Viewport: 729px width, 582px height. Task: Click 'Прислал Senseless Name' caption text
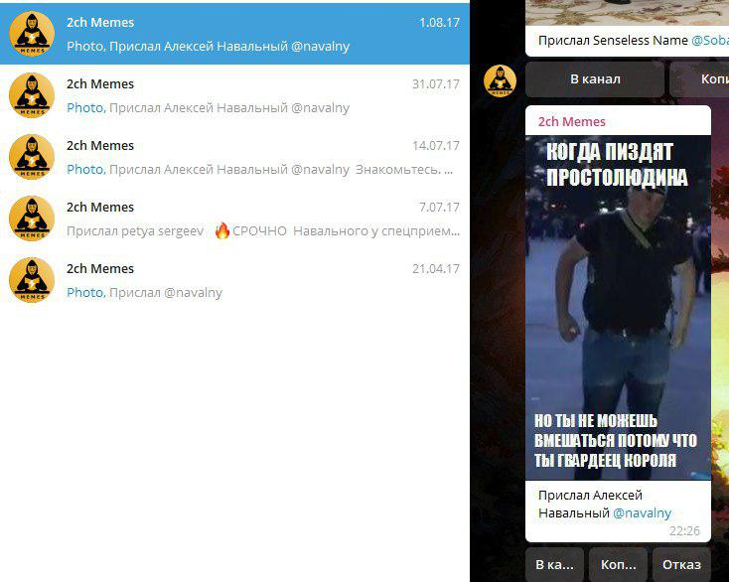[x=613, y=41]
